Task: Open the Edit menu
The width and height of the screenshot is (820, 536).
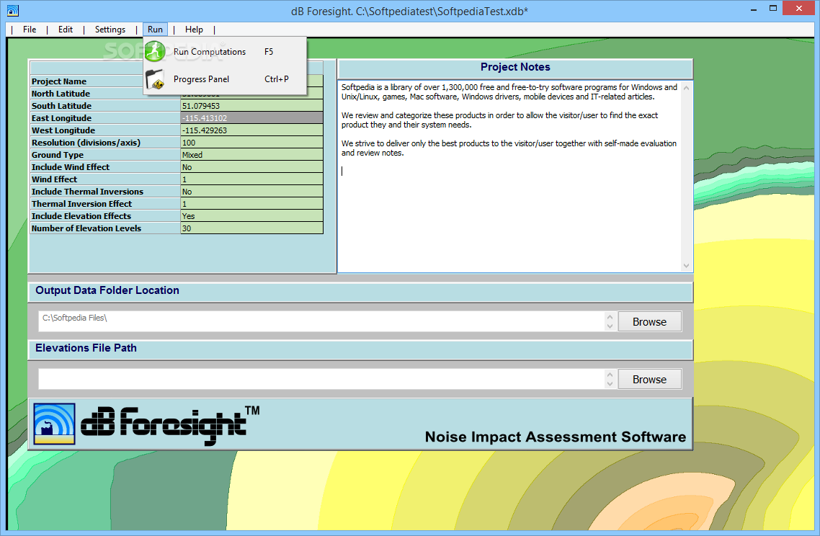Action: [66, 30]
